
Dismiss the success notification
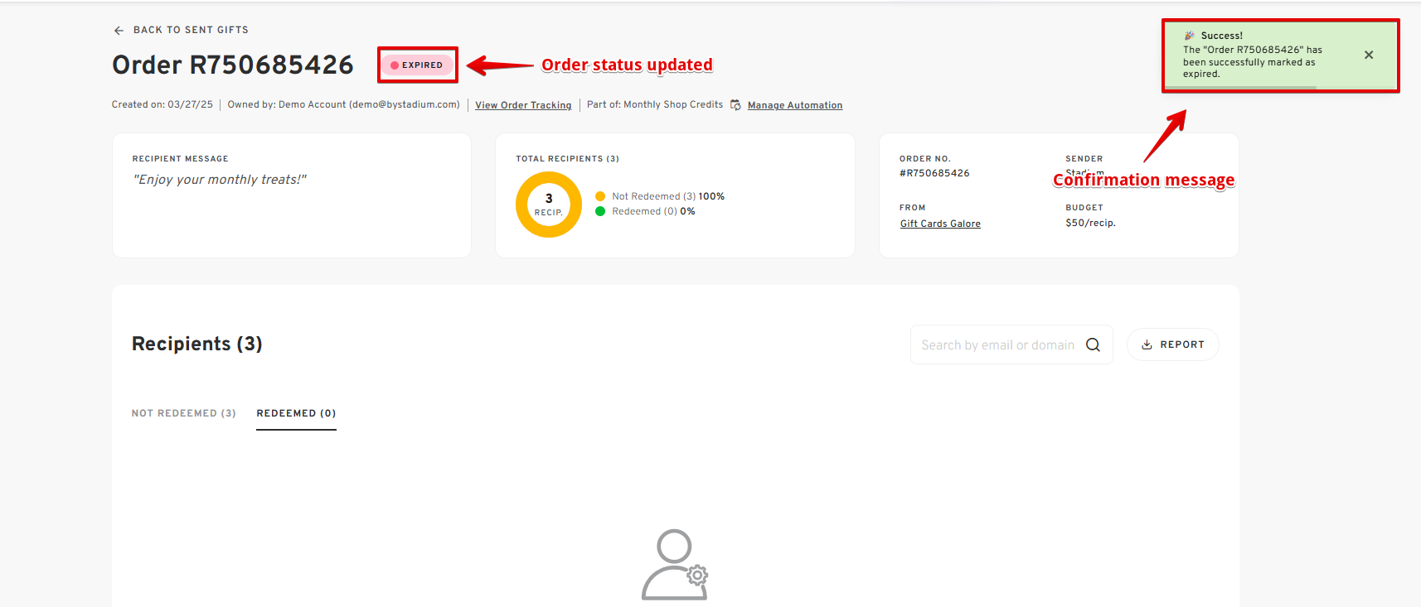click(x=1369, y=55)
